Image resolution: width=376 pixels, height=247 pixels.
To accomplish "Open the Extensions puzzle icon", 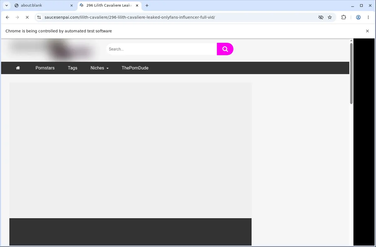I will click(x=344, y=18).
